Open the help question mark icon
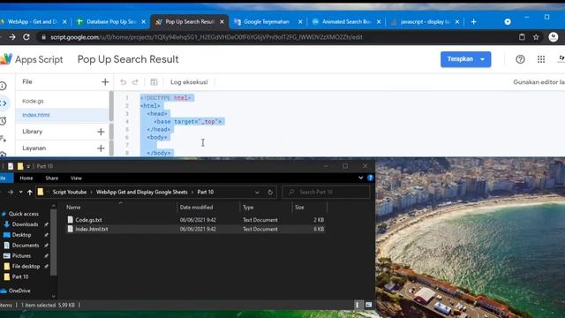 point(520,59)
